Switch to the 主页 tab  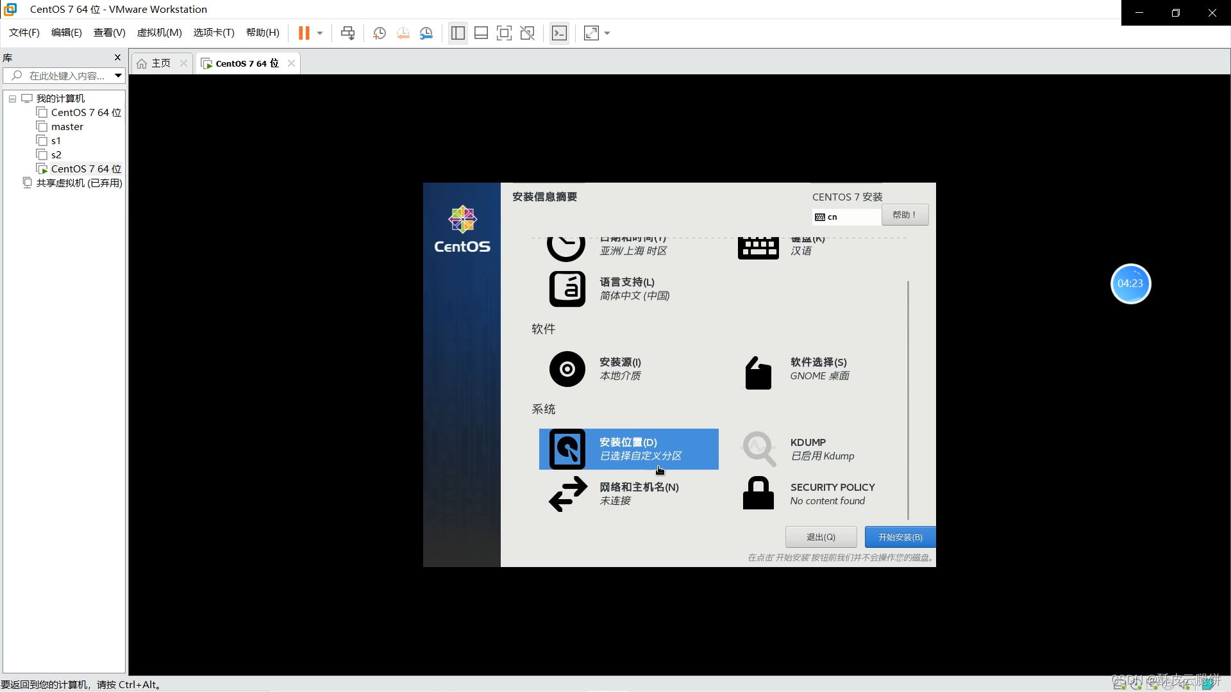point(158,63)
